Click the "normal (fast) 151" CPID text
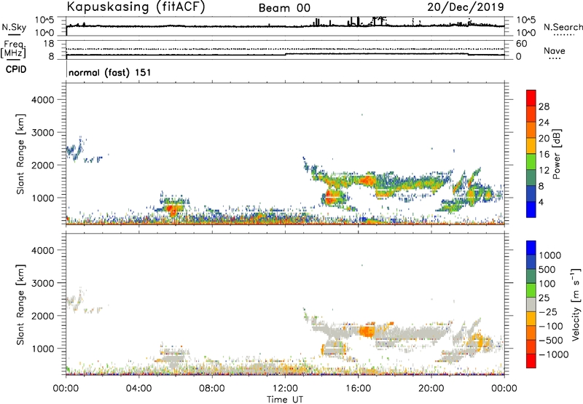This screenshot has width=583, height=404. [110, 72]
